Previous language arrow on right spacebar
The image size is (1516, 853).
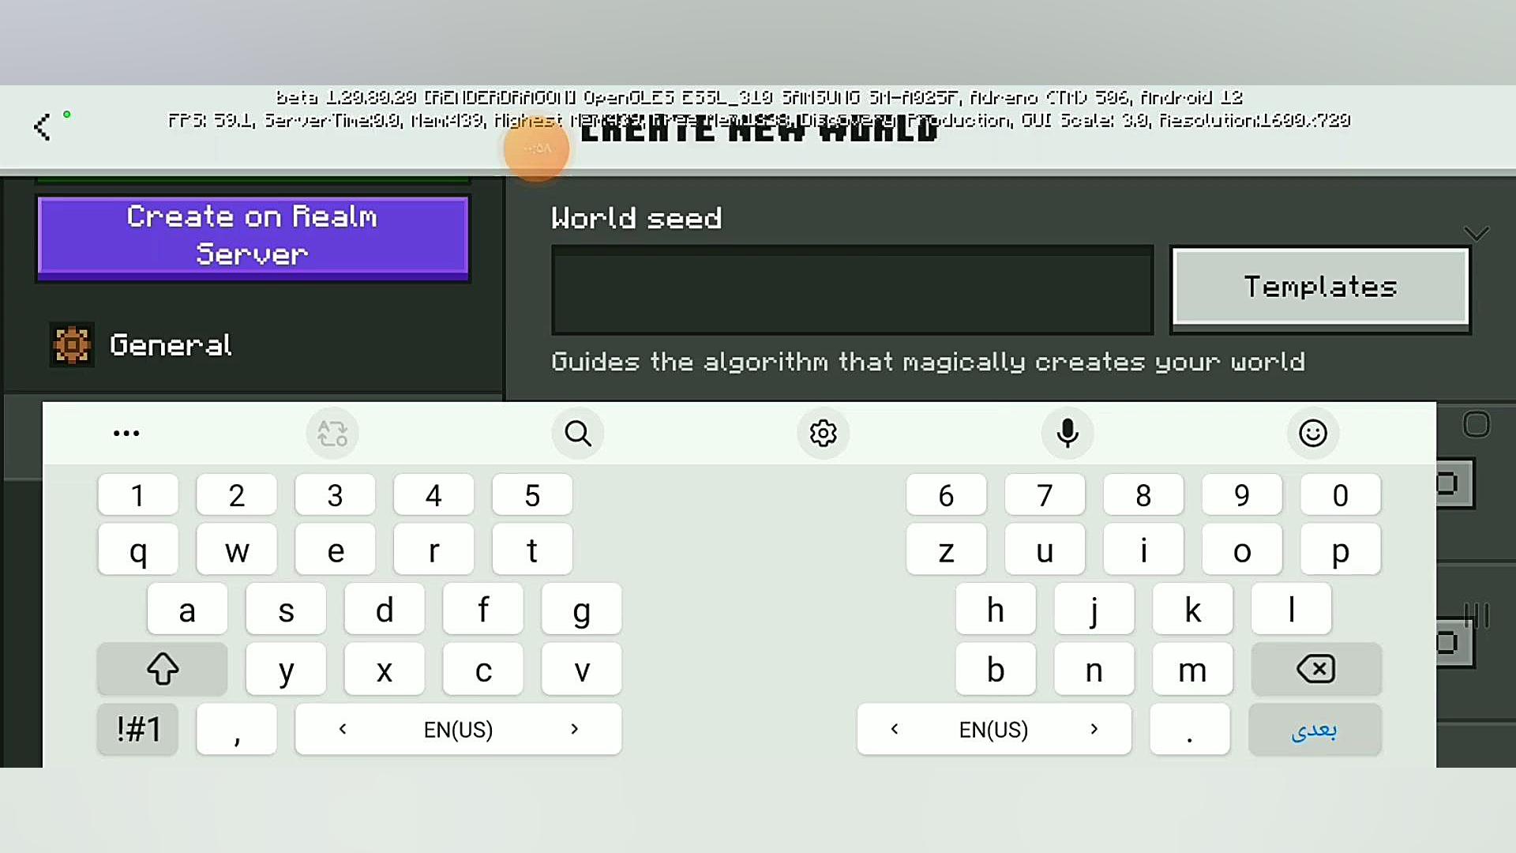(x=894, y=729)
